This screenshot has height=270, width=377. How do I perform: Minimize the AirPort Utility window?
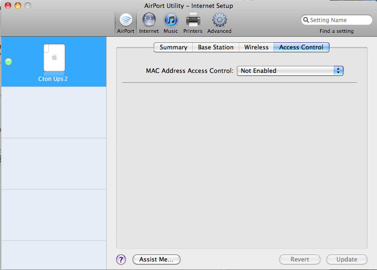tap(18, 6)
